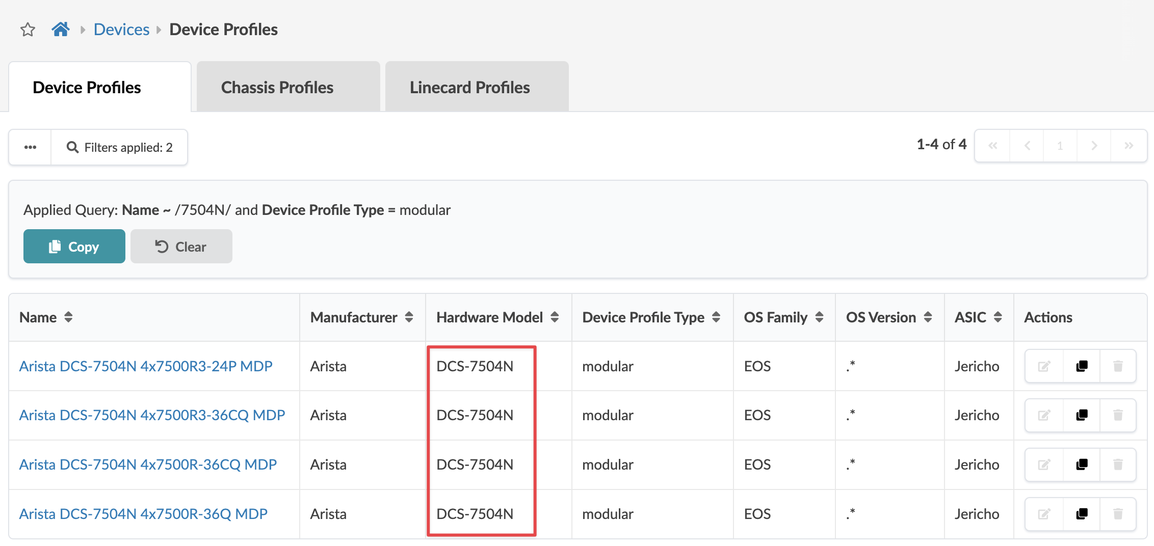
Task: Clone the Arista DCS-7504N 4x7500R3-24P MDP profile
Action: 1082,366
